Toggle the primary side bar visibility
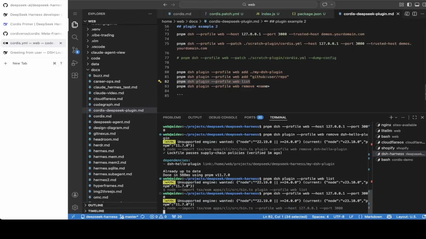The height and width of the screenshot is (239, 426). (409, 5)
